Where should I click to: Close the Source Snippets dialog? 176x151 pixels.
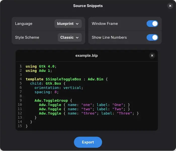170,6
